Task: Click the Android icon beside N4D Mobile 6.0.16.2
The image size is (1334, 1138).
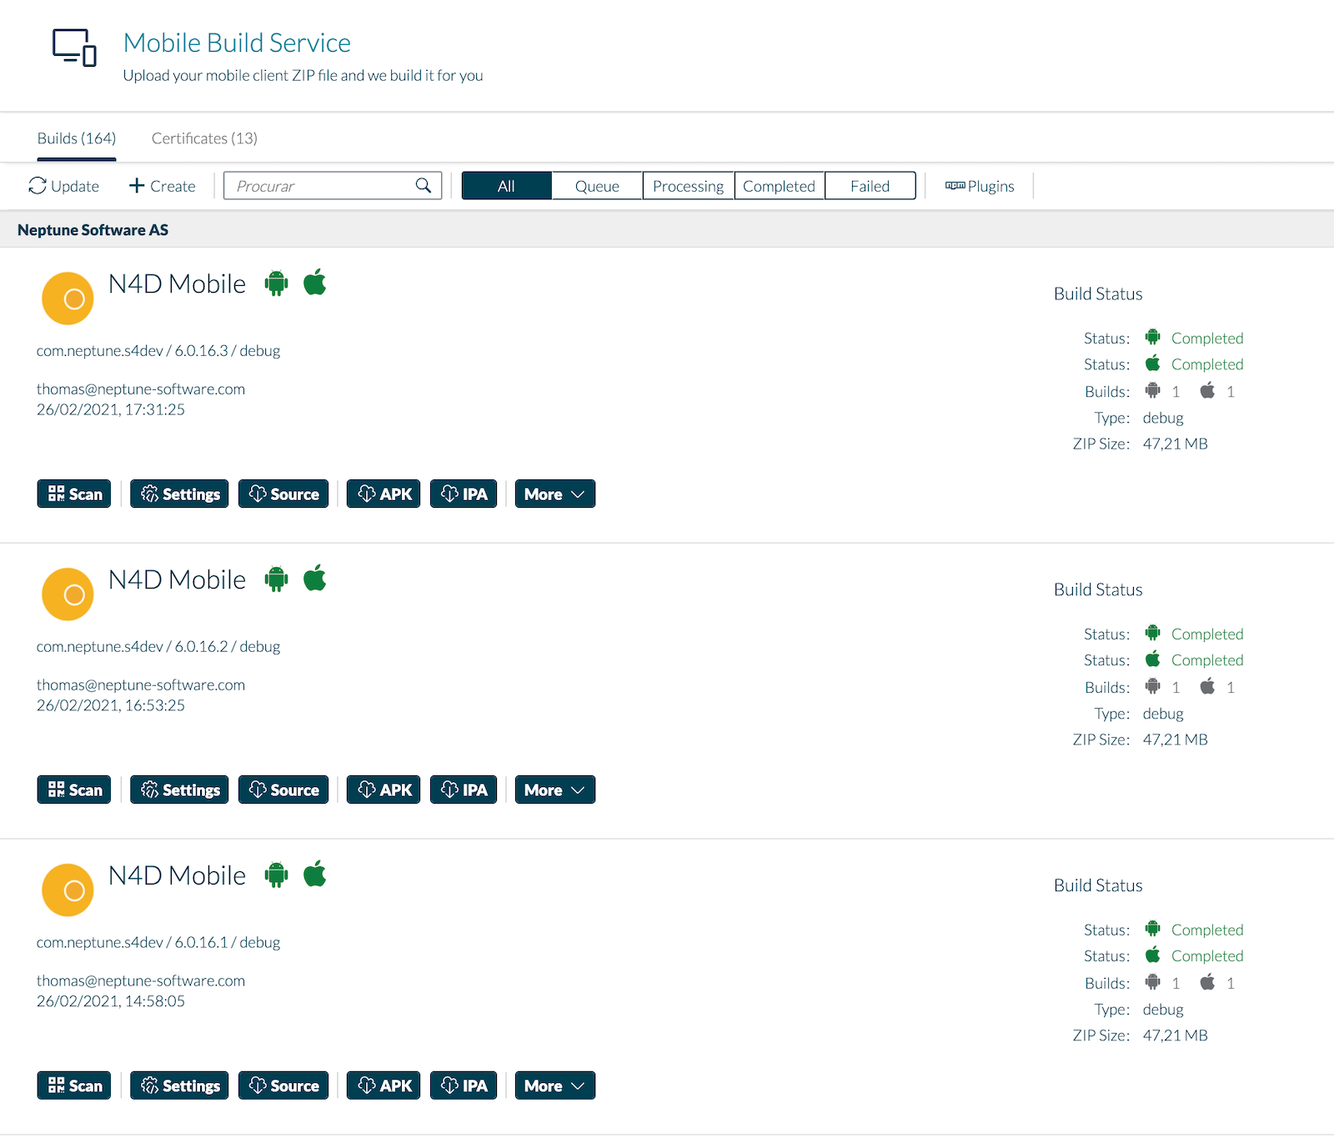Action: [276, 579]
